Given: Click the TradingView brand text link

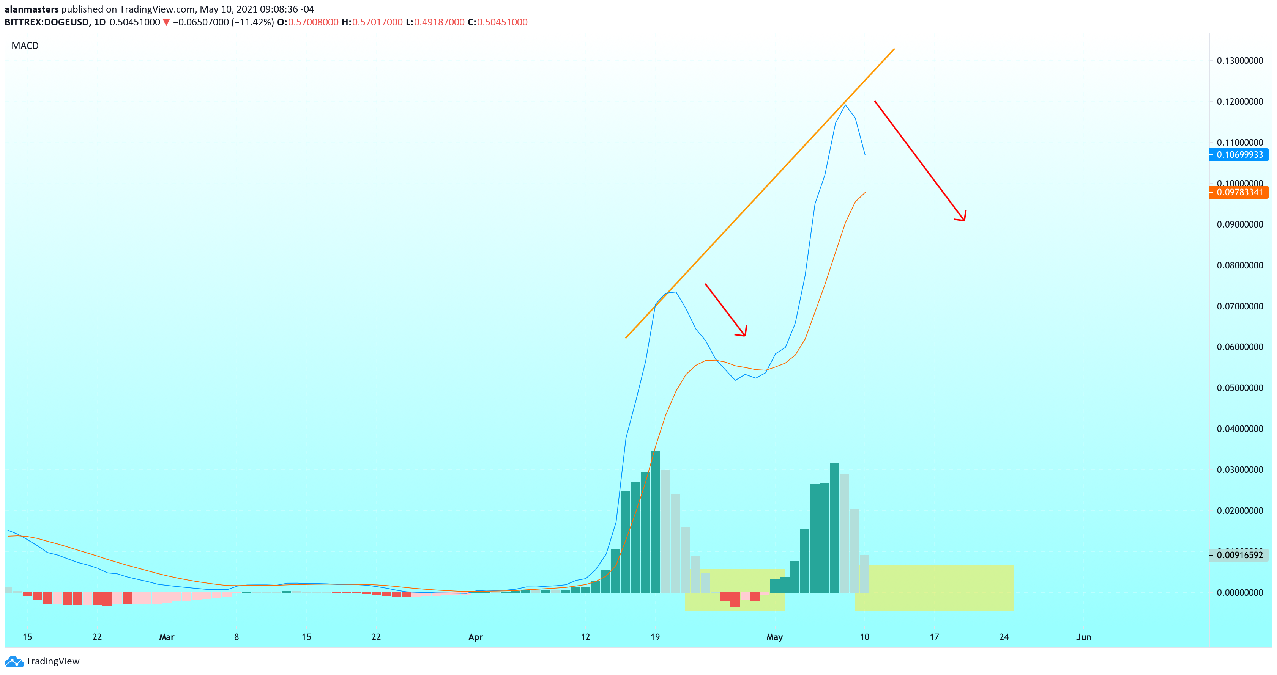Looking at the screenshot, I should click(x=52, y=661).
